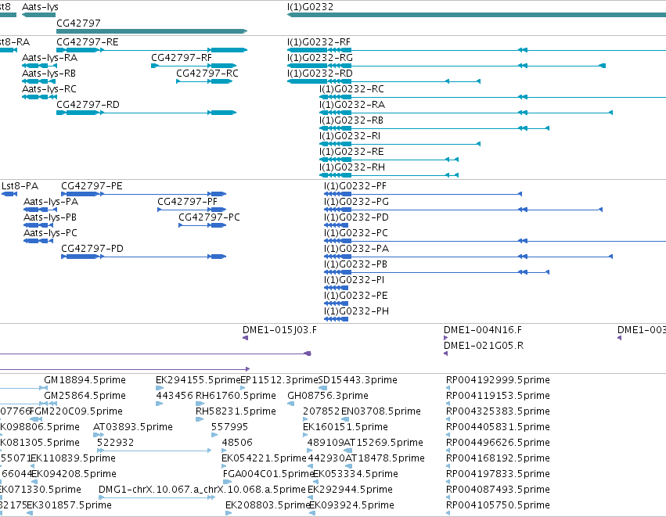The height and width of the screenshot is (517, 666).
Task: Select clone end DME1-004N16.F
Action: [x=483, y=330]
